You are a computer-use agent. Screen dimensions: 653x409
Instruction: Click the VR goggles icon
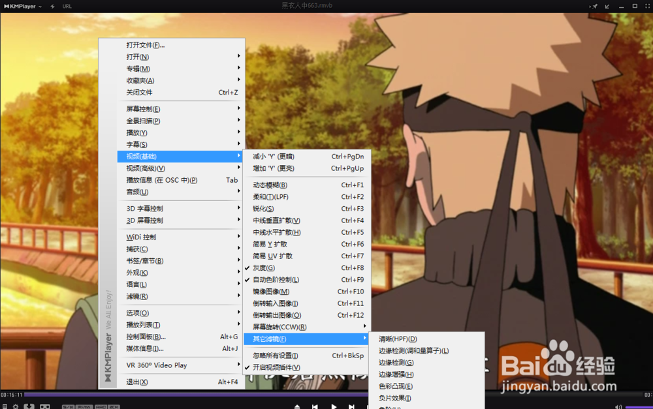pyautogui.click(x=44, y=406)
